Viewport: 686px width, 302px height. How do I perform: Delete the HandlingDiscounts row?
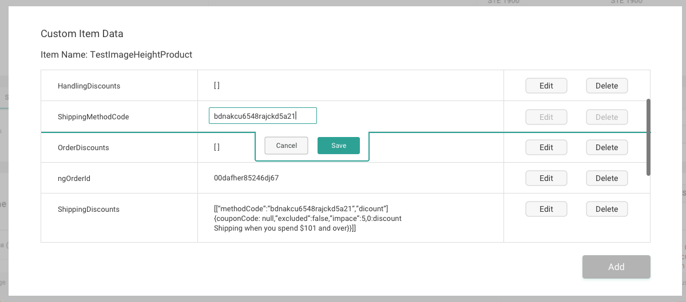(x=607, y=86)
